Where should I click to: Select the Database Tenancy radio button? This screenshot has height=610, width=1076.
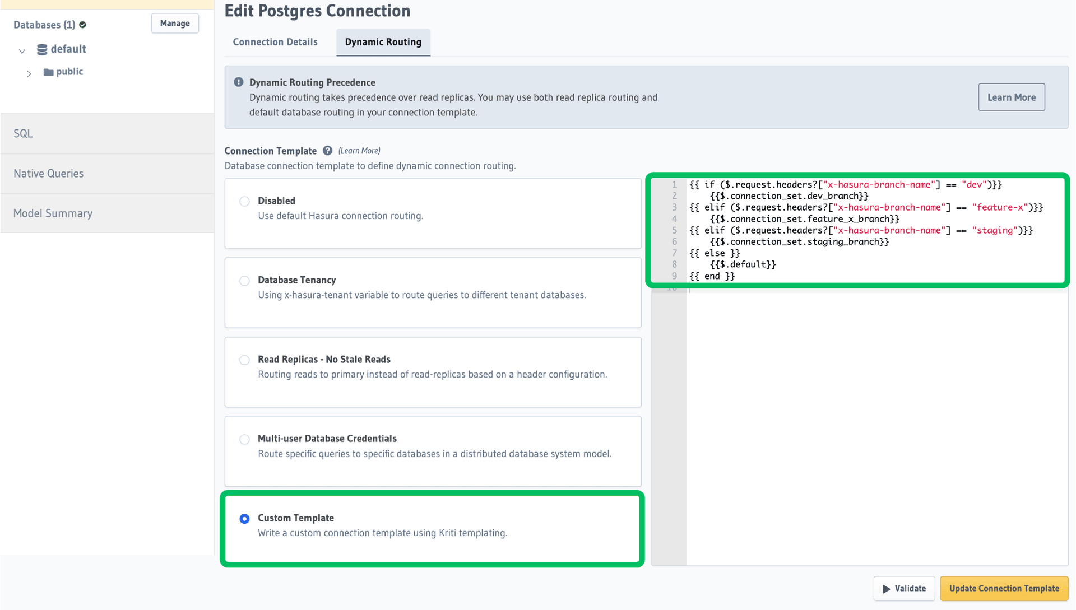pyautogui.click(x=244, y=281)
